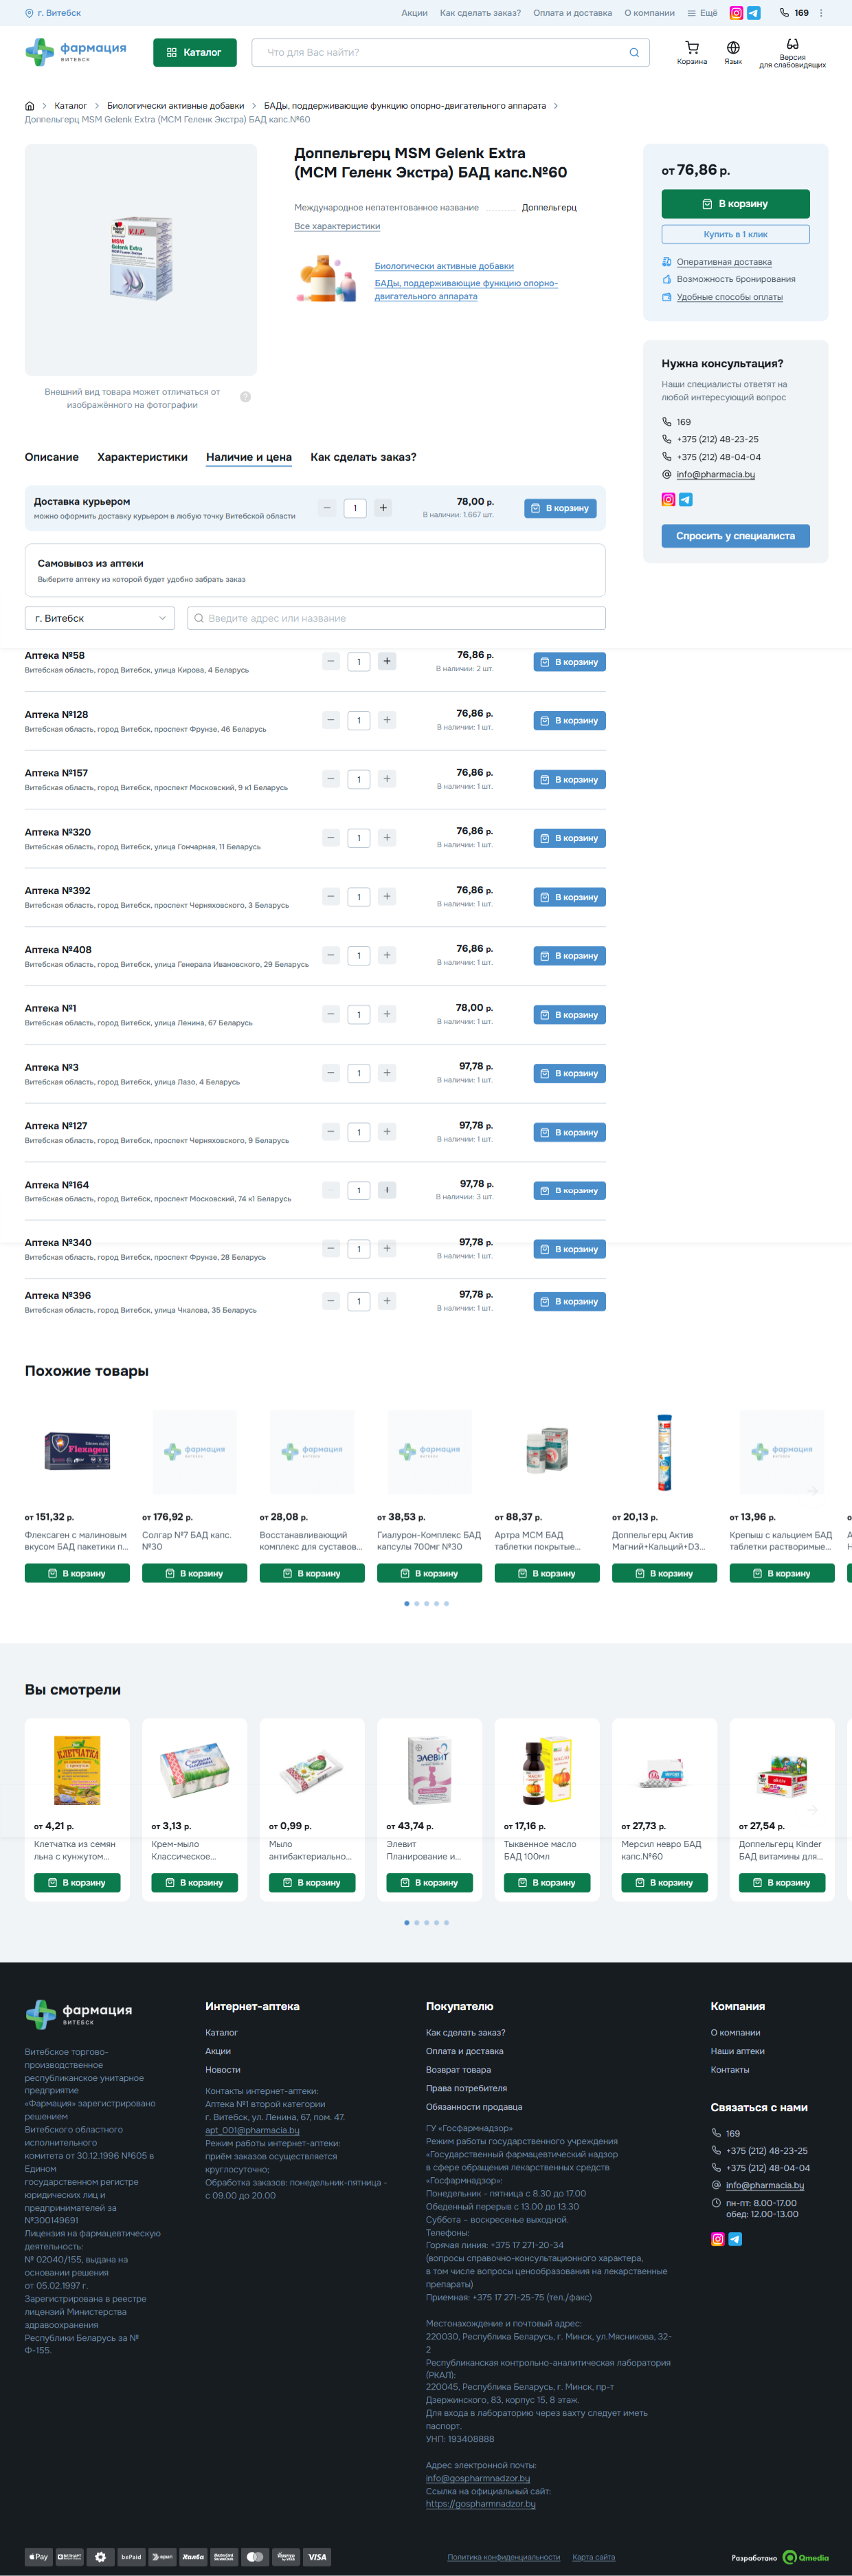
Task: Open the Каталог dropdown button
Action: pos(194,53)
